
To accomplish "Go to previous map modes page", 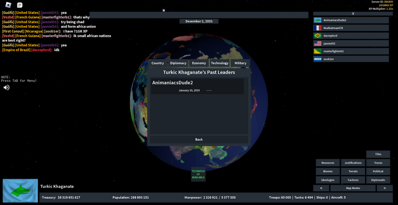I will (321, 188).
